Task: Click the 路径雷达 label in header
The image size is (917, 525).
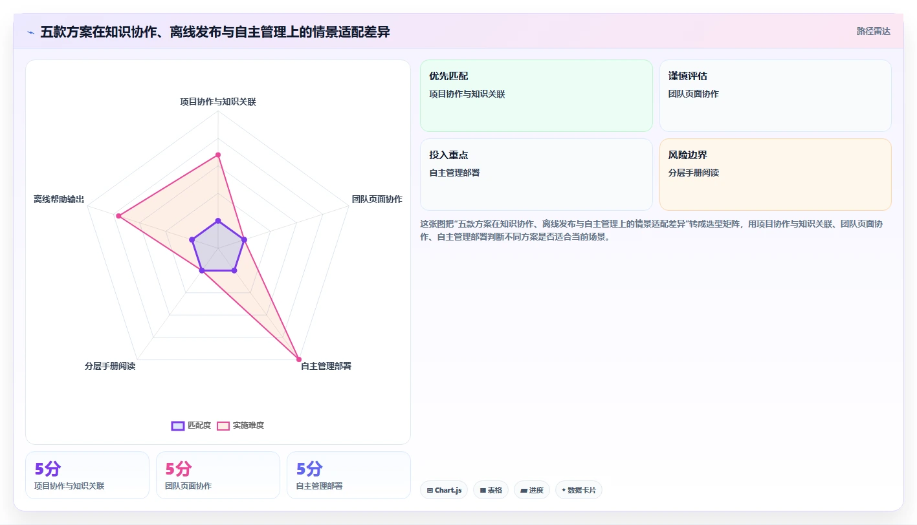Action: coord(873,31)
